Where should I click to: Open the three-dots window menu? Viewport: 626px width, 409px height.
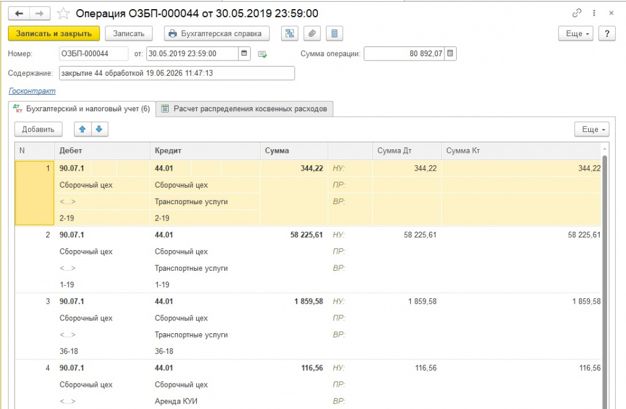coord(594,13)
